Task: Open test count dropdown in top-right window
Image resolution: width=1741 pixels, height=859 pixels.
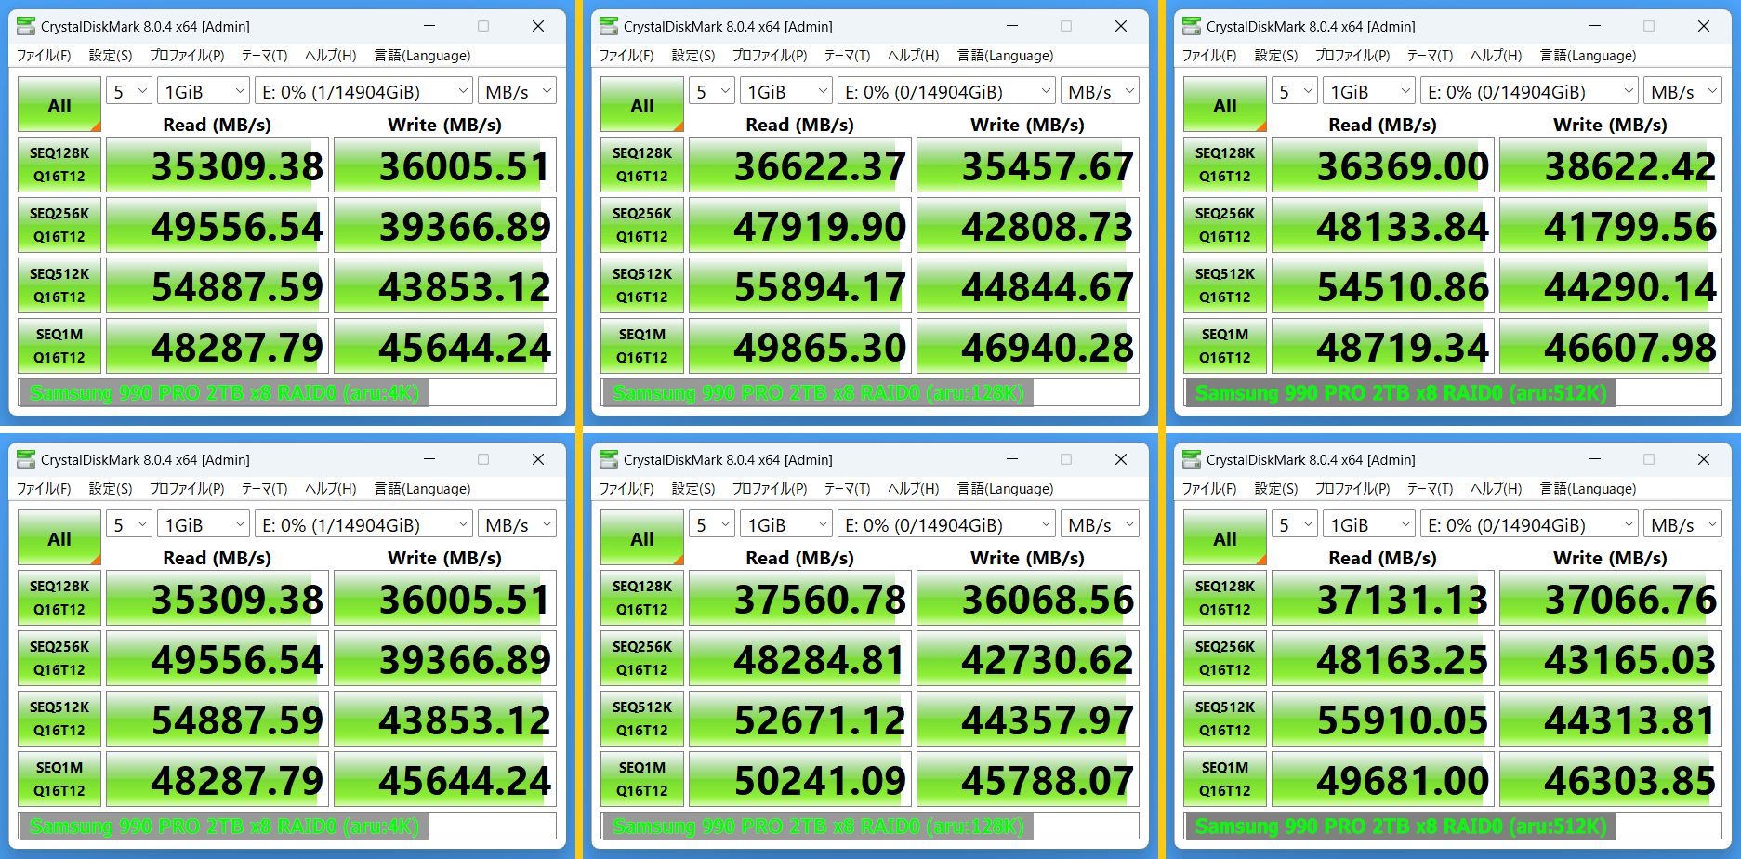Action: pos(1294,91)
